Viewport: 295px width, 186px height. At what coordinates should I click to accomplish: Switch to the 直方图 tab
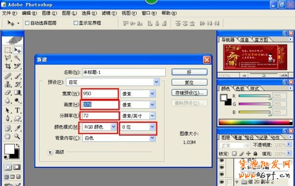pyautogui.click(x=261, y=40)
